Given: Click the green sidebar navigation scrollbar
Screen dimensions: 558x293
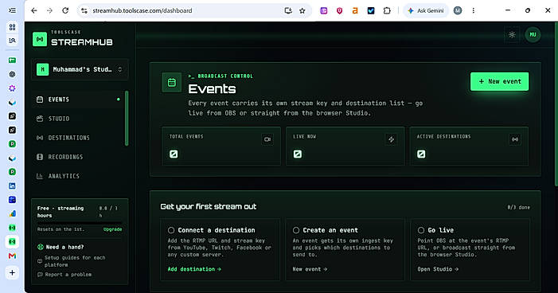Looking at the screenshot, I should (x=127, y=118).
